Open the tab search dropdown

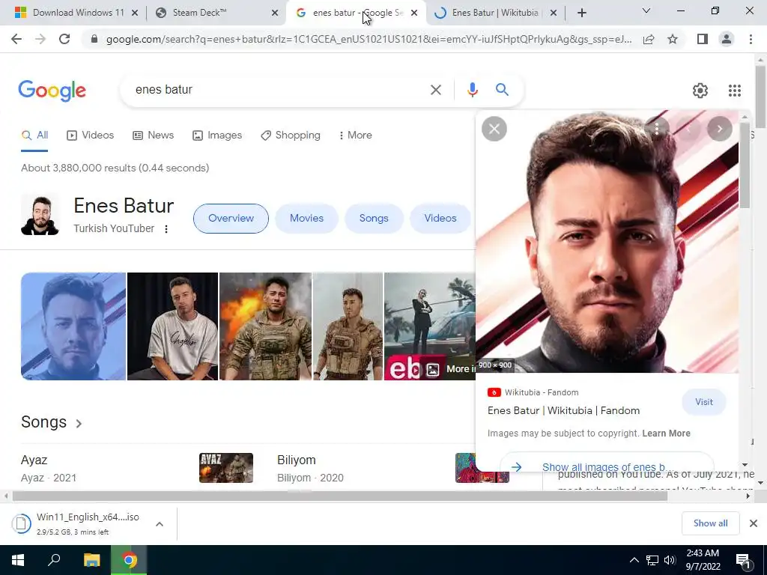click(646, 10)
